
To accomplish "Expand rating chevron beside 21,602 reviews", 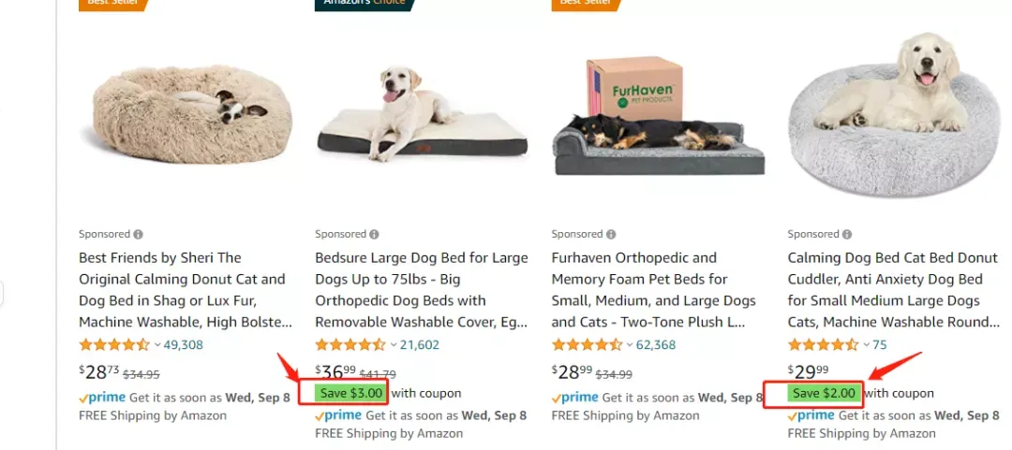I will [x=394, y=345].
